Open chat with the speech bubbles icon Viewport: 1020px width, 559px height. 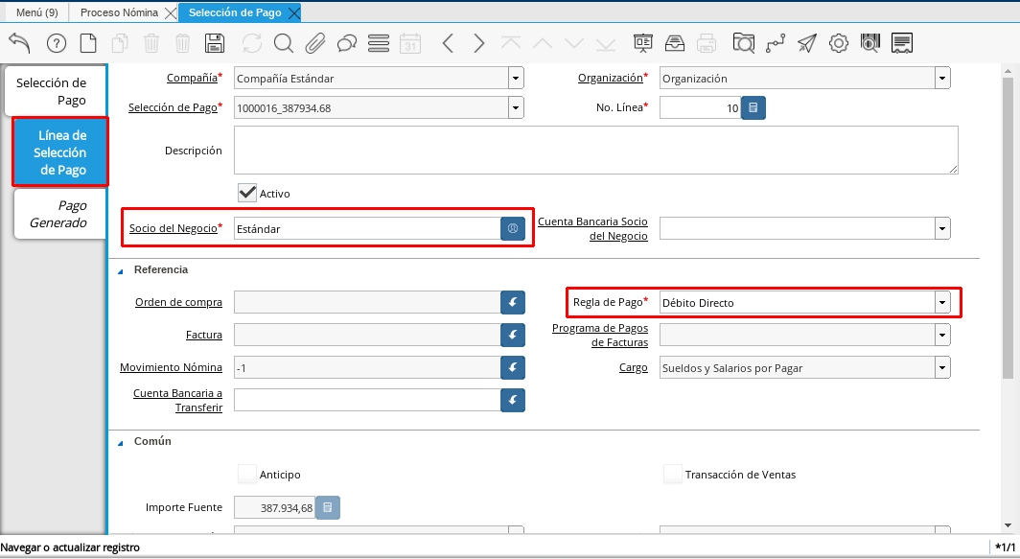(x=347, y=43)
